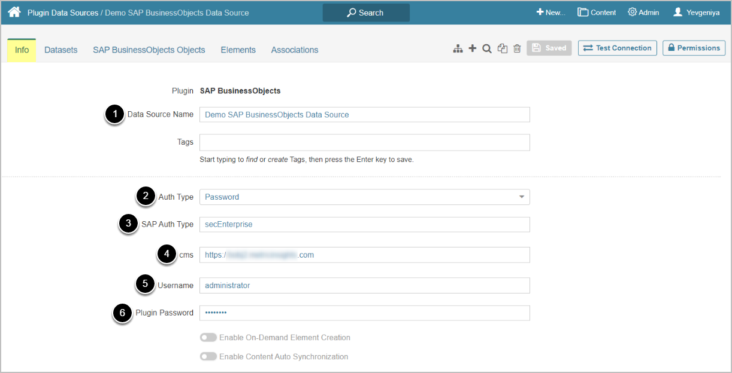
Task: Click the Test Connection button
Action: click(617, 48)
